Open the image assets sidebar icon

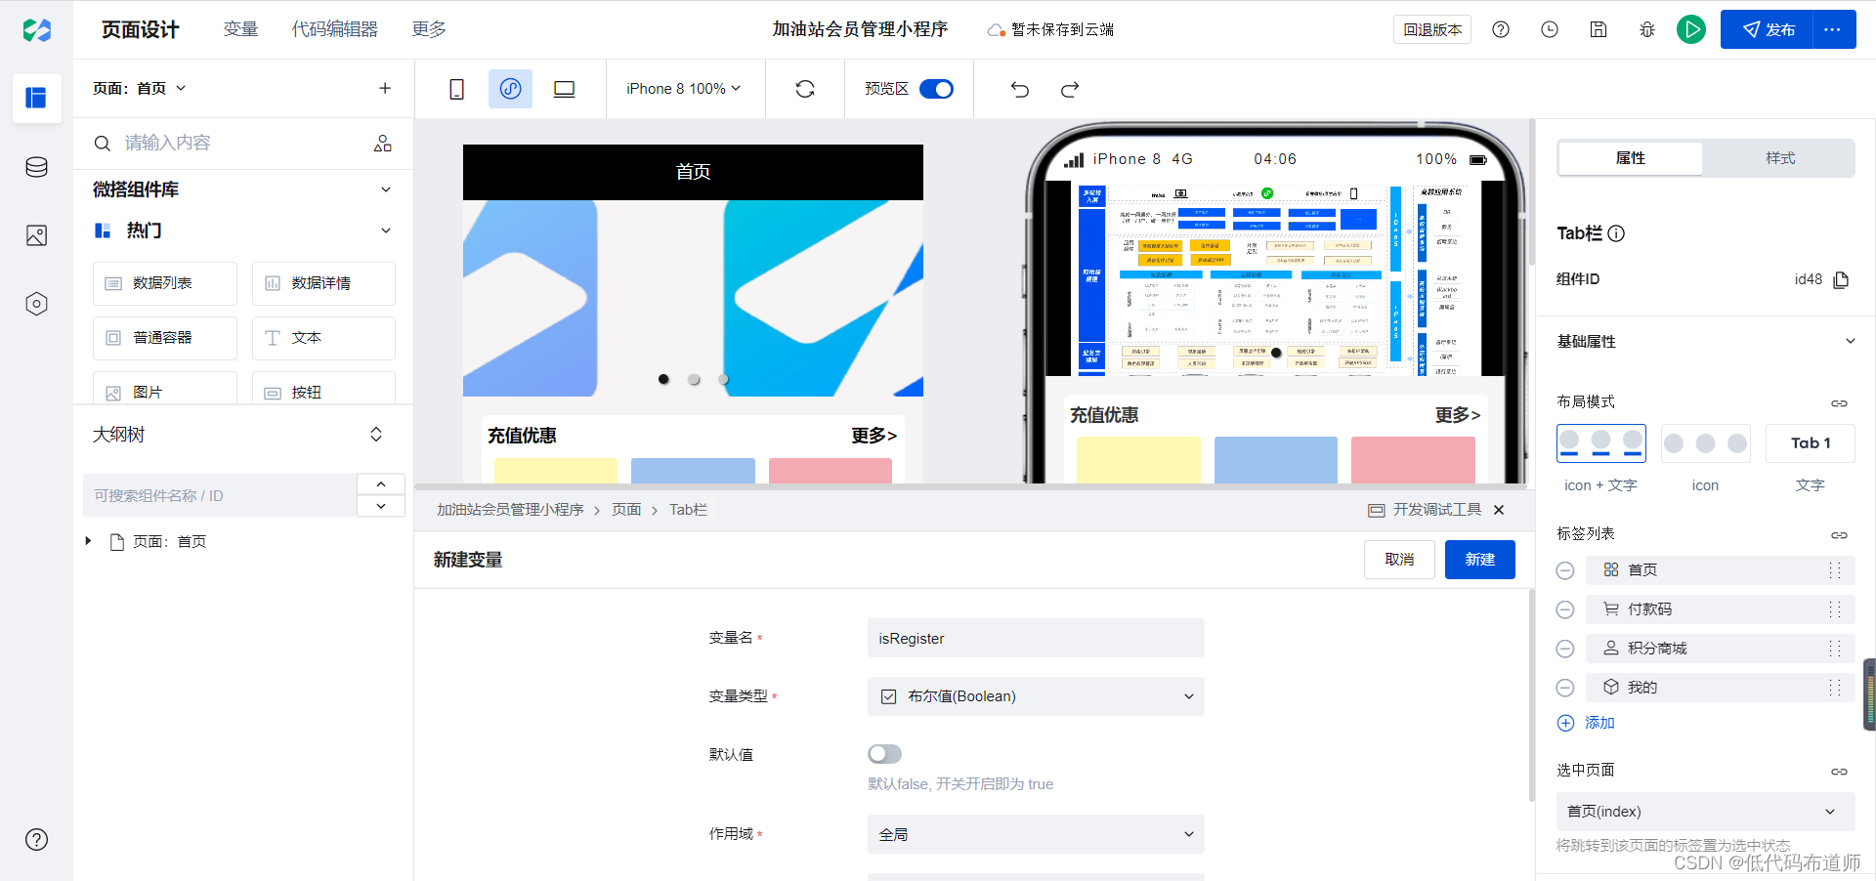point(36,235)
